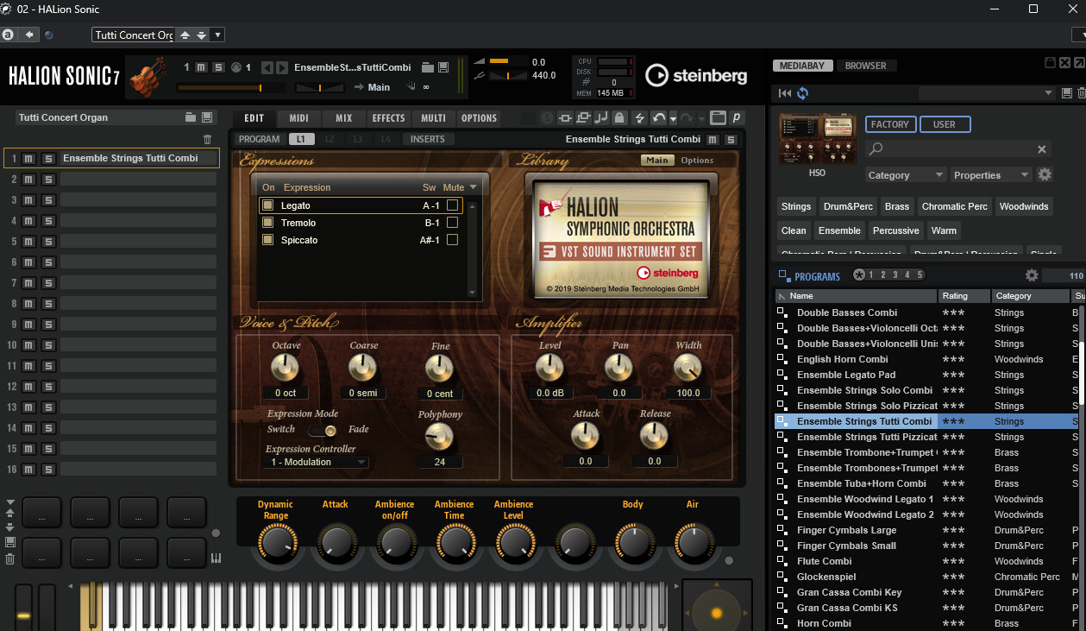Switch to the MIX tab
1086x631 pixels.
(344, 118)
